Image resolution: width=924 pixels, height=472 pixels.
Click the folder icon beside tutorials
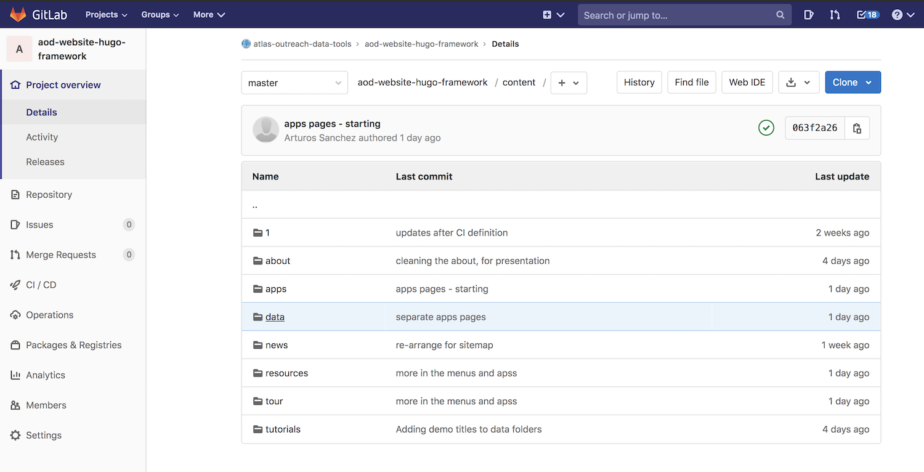coord(258,429)
